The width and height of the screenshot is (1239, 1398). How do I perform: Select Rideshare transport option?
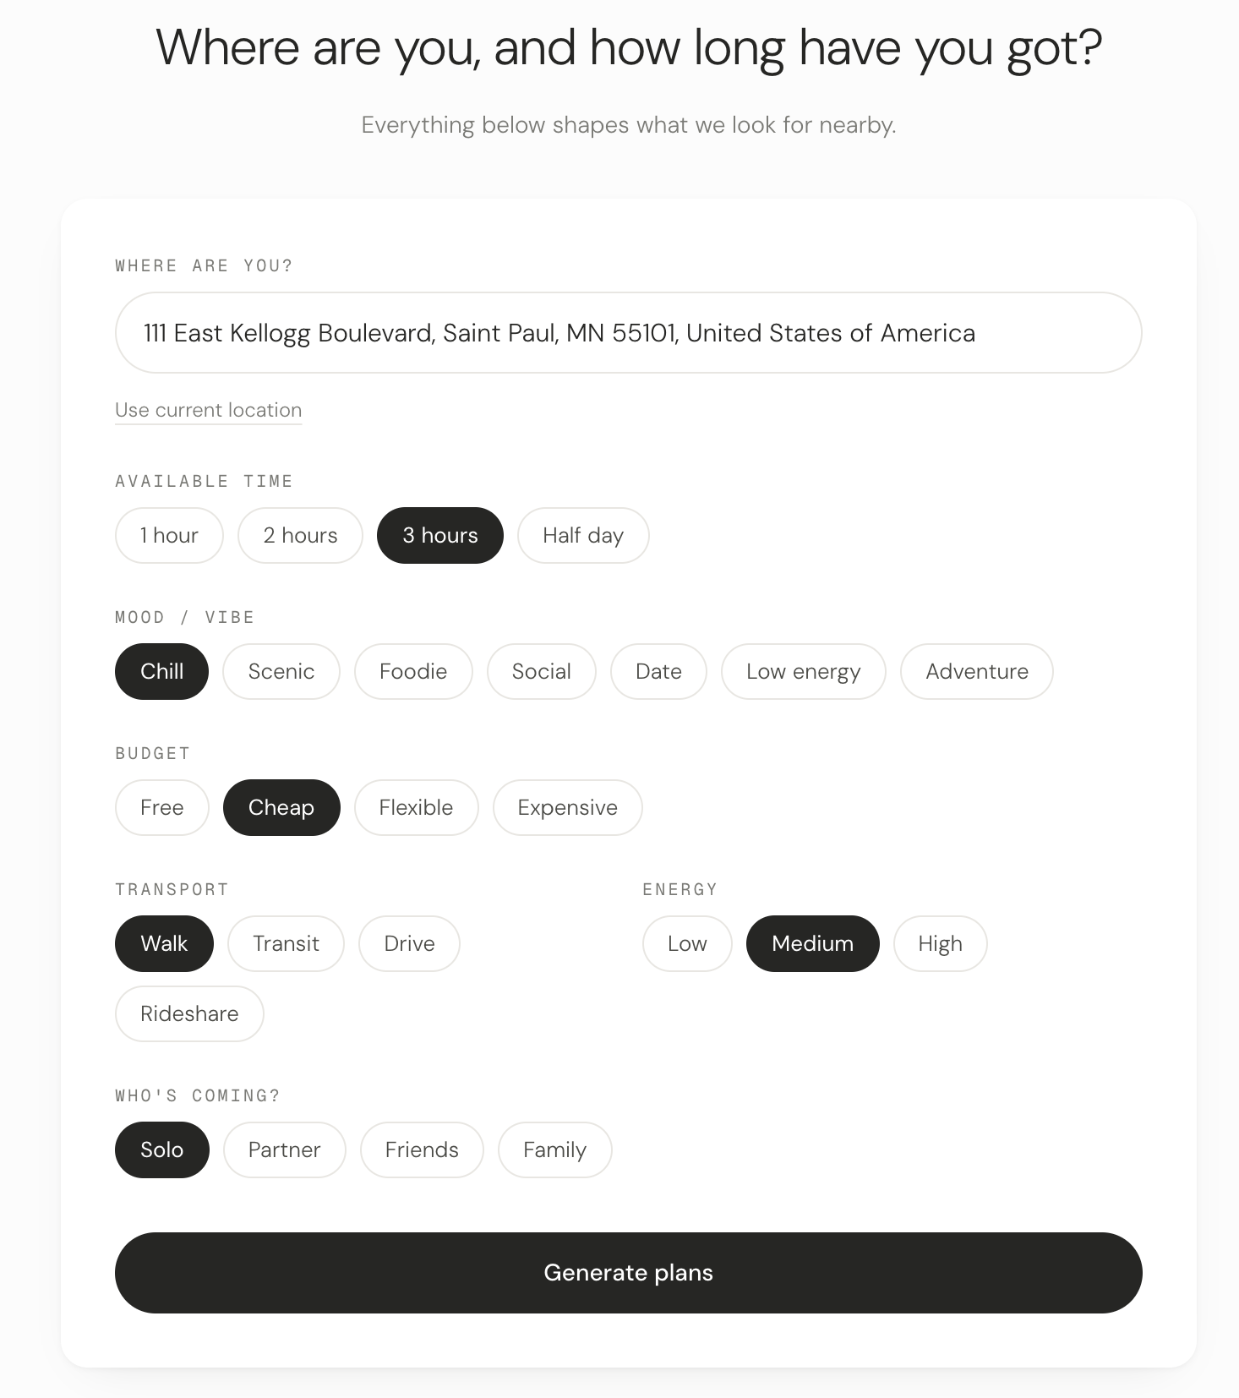(189, 1013)
